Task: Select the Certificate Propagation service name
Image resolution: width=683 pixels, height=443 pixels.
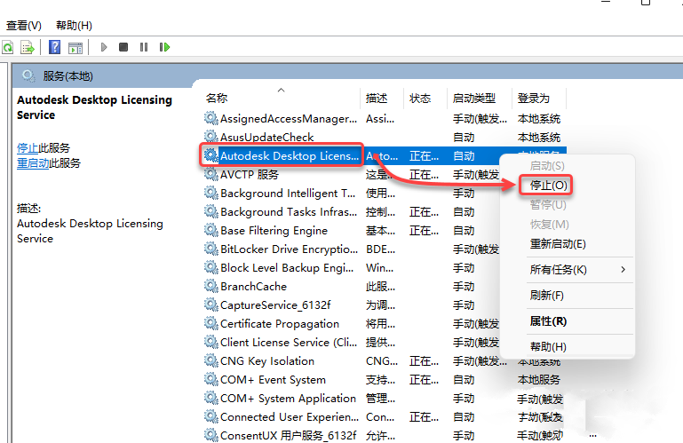Action: (280, 324)
